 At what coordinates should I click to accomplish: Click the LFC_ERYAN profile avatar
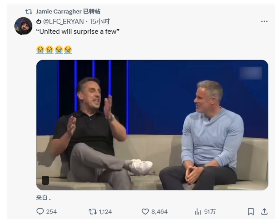tap(23, 26)
